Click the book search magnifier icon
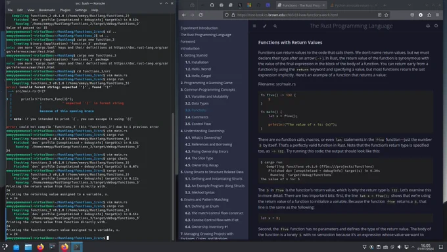The width and height of the screenshot is (447, 252). pos(275,26)
